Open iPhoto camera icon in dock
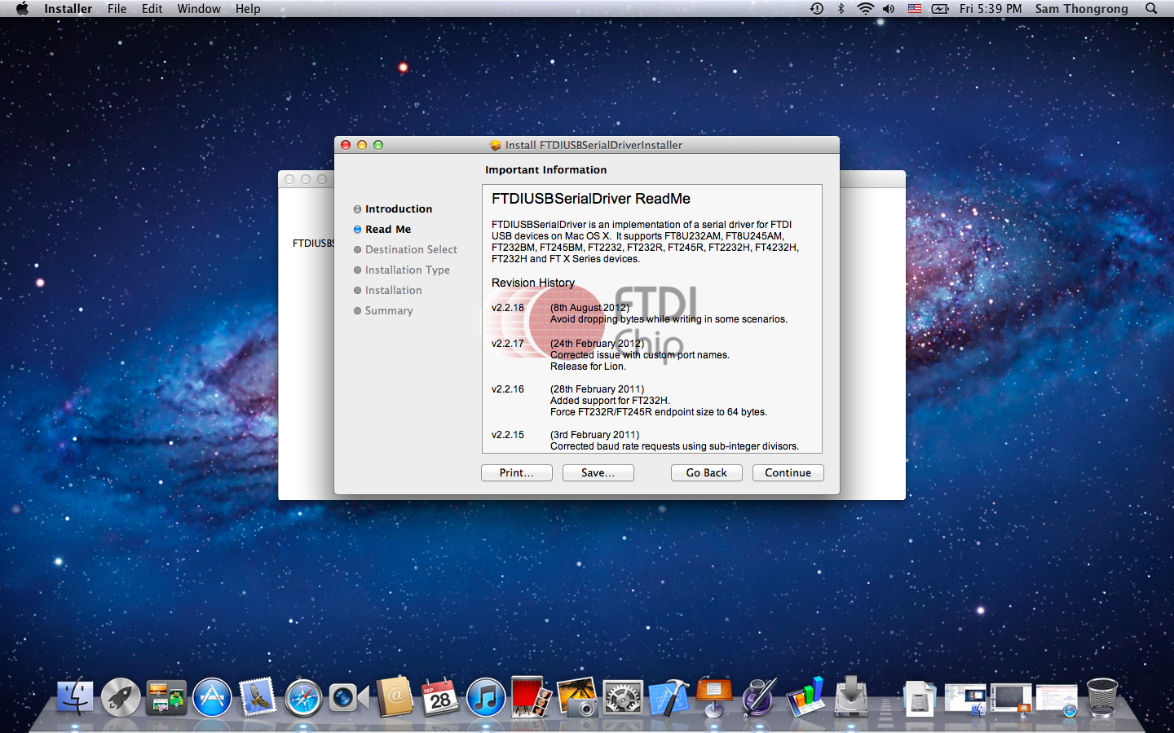The image size is (1174, 733). coord(577,698)
